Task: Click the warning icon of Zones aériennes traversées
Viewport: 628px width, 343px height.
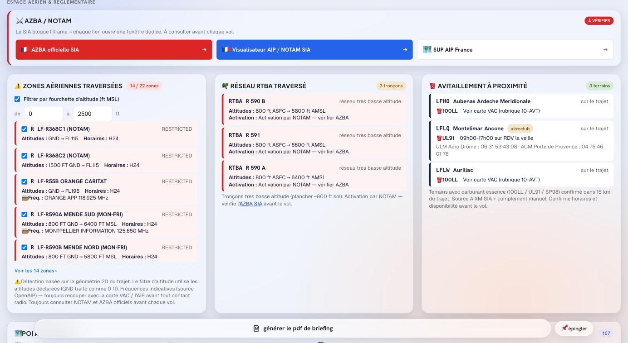Action: (18, 86)
